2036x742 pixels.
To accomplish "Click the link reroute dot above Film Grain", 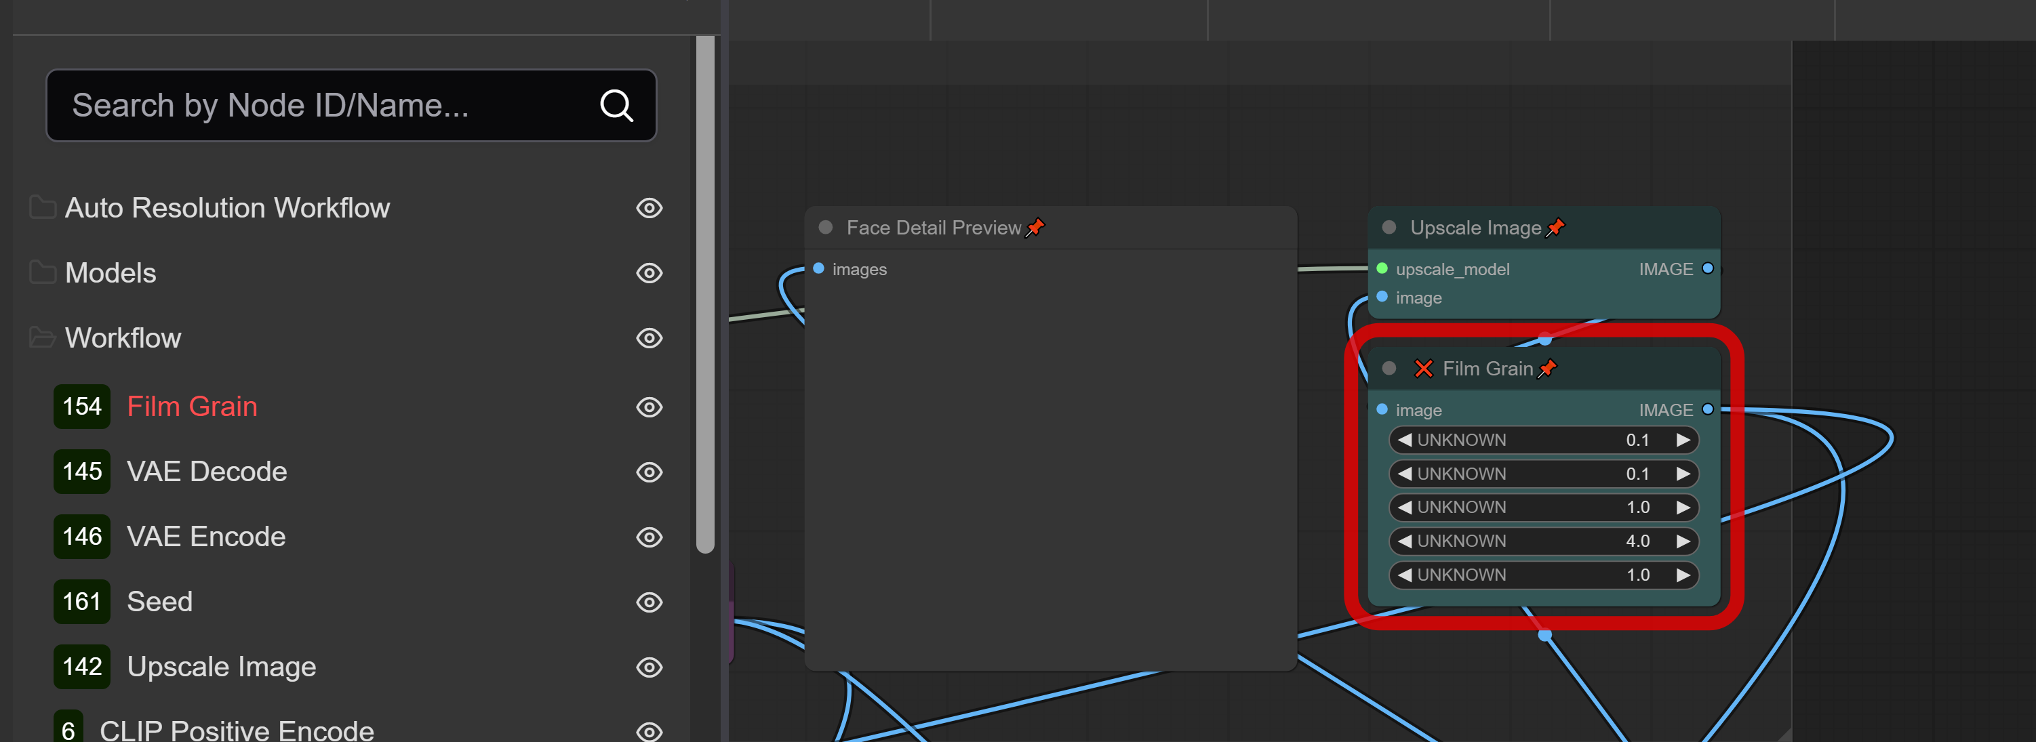I will click(x=1544, y=339).
